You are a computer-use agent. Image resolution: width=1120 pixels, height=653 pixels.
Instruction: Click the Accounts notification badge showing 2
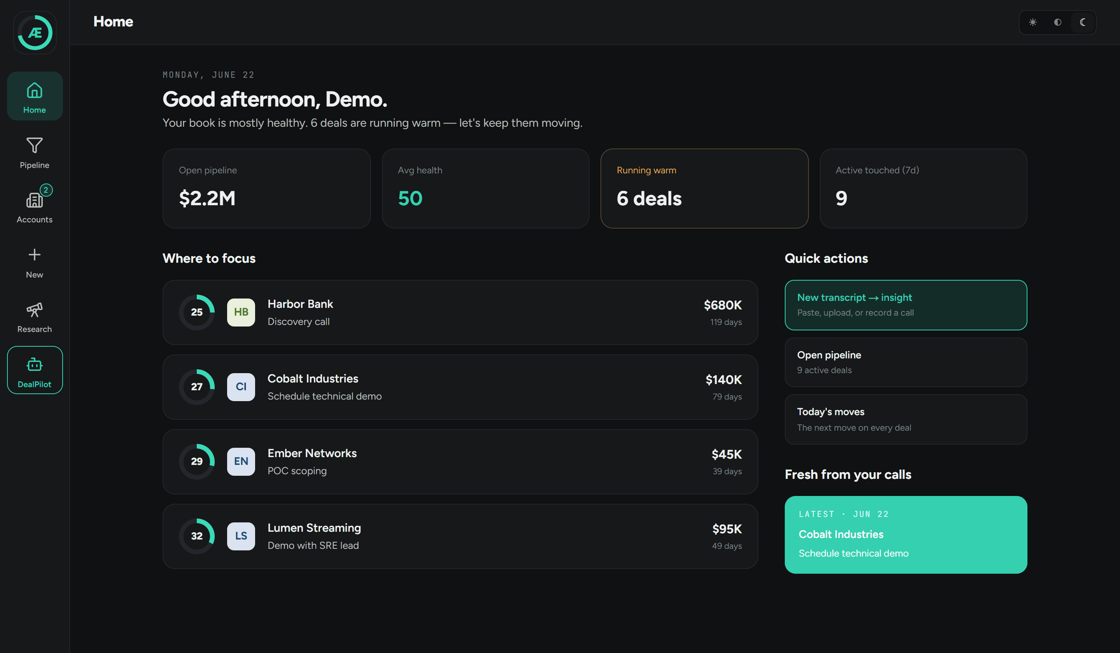(46, 190)
